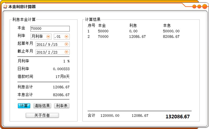Select result row 1 with principal 50000

[134, 31]
